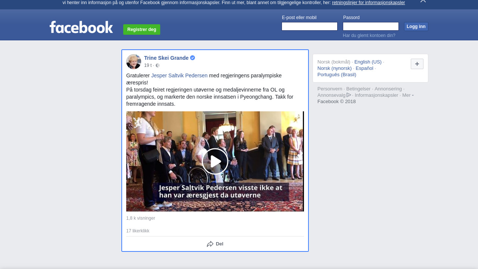
Task: Click the 19 t post timestamp
Action: (x=148, y=65)
